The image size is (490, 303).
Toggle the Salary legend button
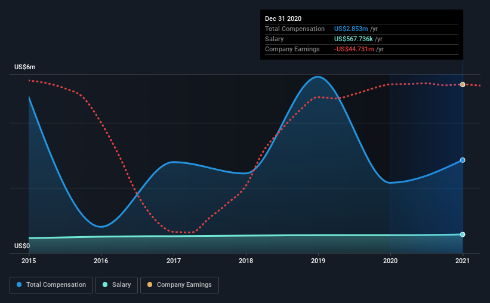[x=116, y=285]
